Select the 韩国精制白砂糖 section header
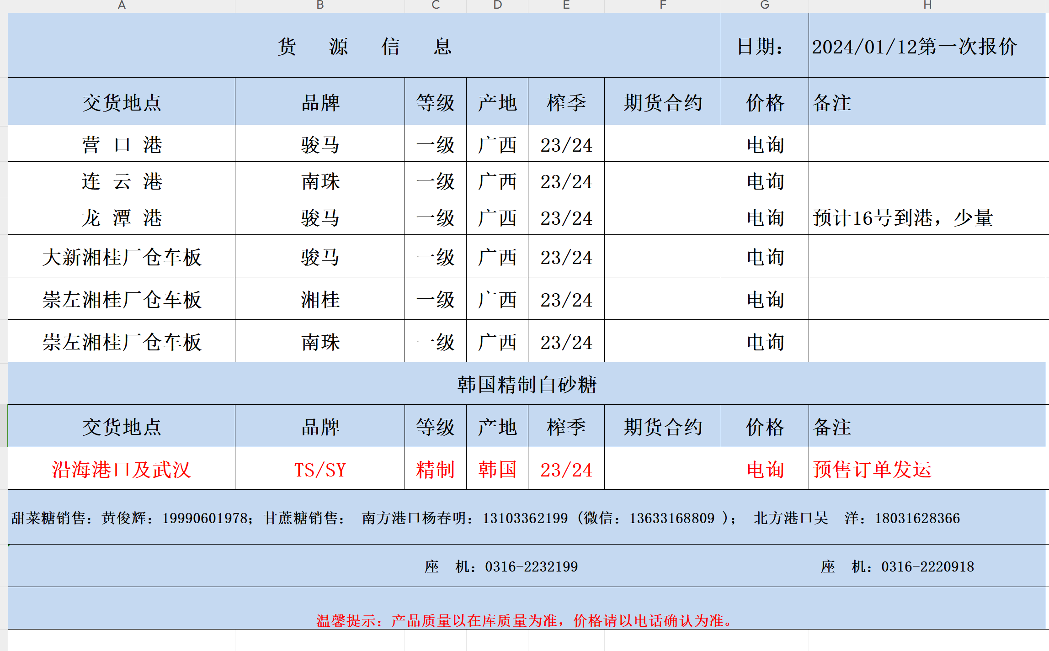This screenshot has height=651, width=1049. pos(527,384)
